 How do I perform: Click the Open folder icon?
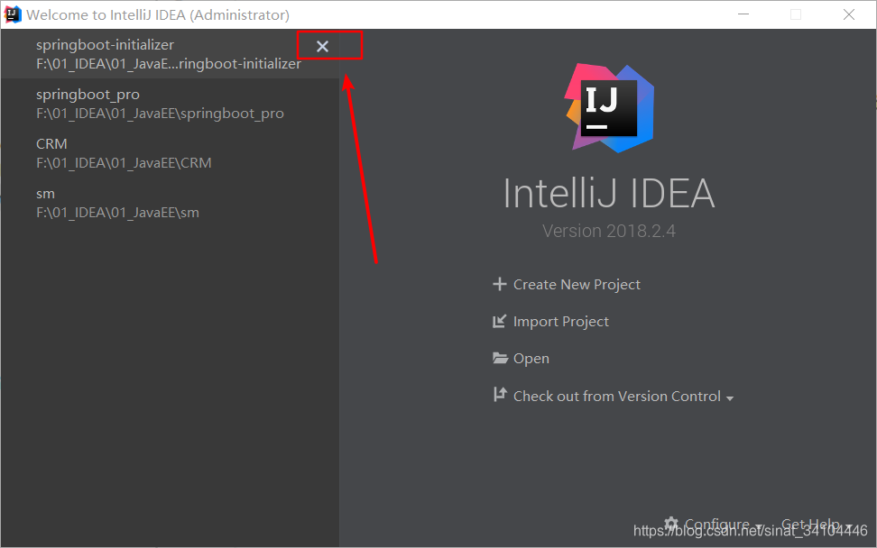[x=500, y=358]
